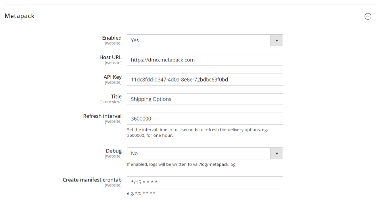Screen dimensions: 378x201
Task: Open the Debug dropdown showing No
Action: pos(205,153)
